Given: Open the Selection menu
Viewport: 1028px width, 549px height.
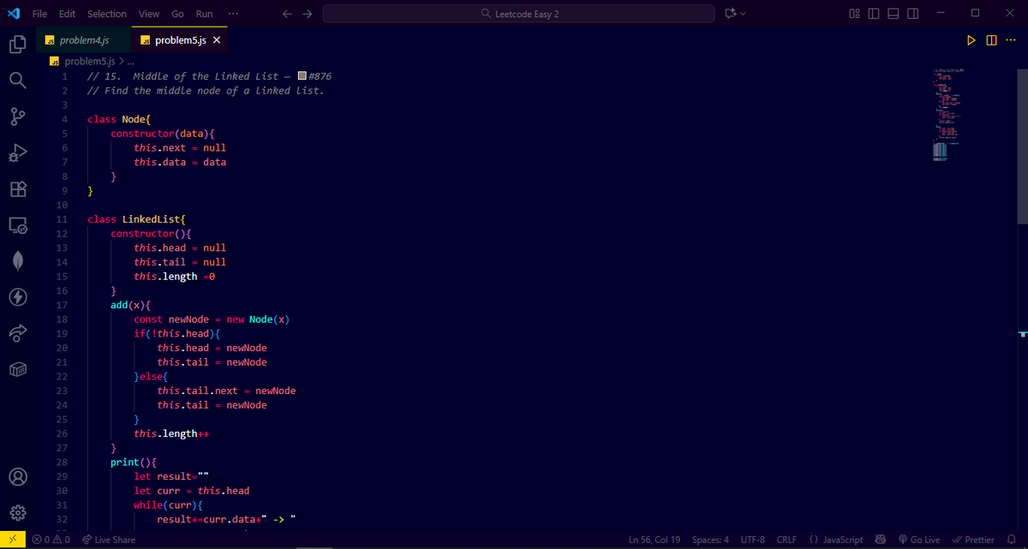Looking at the screenshot, I should click(x=107, y=14).
